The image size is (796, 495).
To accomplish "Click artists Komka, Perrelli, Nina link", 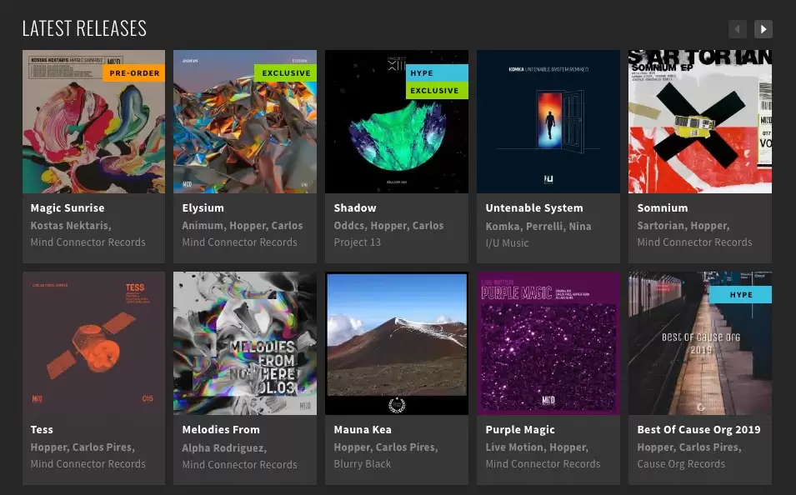I will point(538,226).
